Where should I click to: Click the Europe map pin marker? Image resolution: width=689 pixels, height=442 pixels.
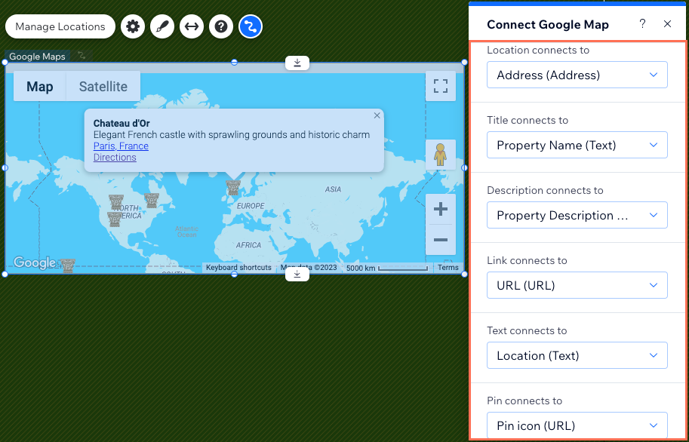point(233,188)
